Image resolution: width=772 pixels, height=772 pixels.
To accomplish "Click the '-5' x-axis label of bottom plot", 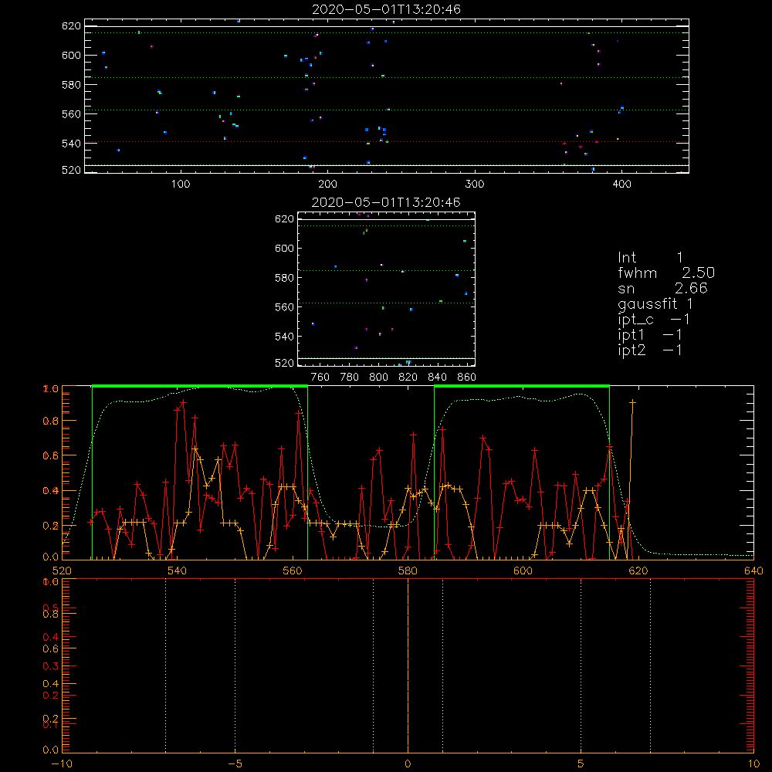I will [235, 764].
